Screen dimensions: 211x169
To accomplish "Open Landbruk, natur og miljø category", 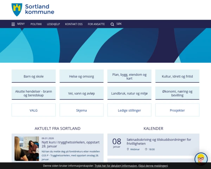I will click(x=129, y=93).
